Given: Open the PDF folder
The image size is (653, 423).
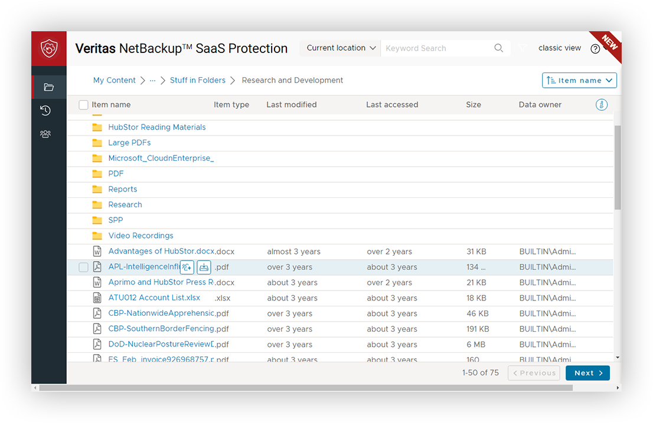Looking at the screenshot, I should pos(116,174).
